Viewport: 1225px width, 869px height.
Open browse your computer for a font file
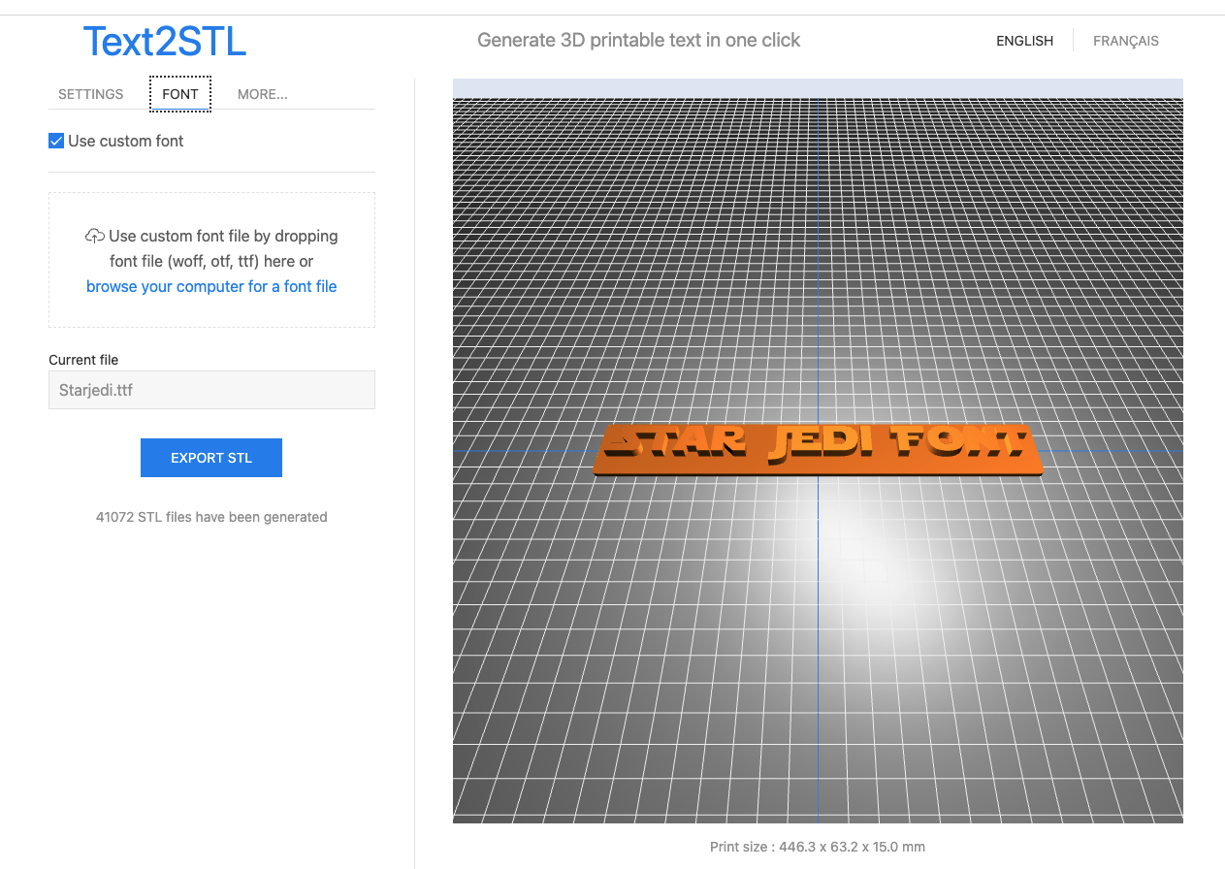[211, 286]
